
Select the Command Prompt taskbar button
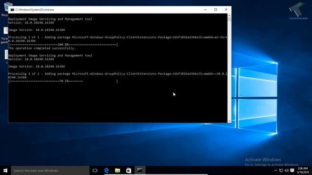coord(140,171)
